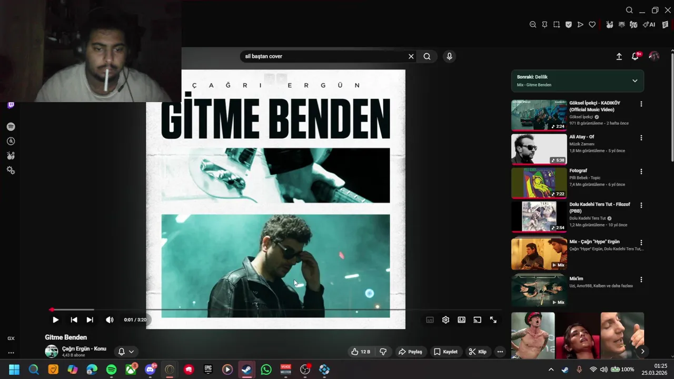
Task: Open the wolf-head extension icon
Action: click(621, 25)
